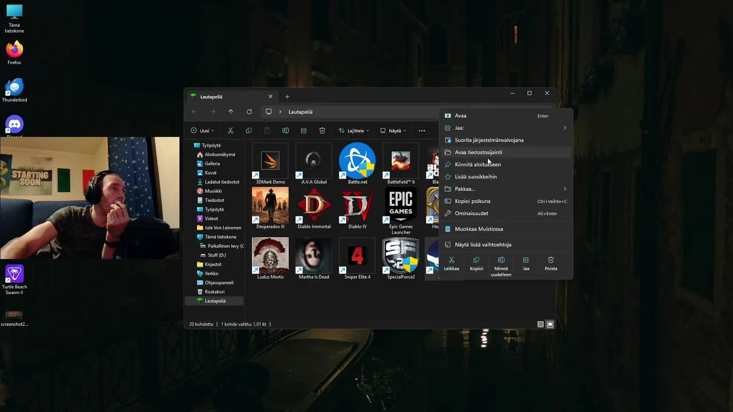This screenshot has height=412, width=733.
Task: Add a new Explorer tab
Action: coord(287,96)
